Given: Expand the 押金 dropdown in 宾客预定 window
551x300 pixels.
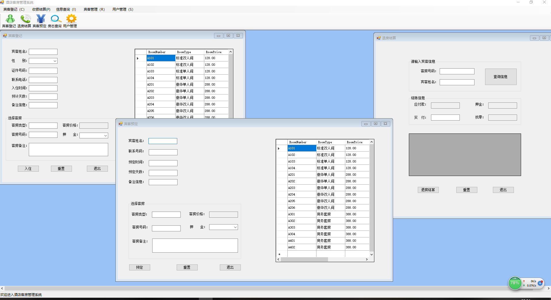Looking at the screenshot, I should coord(235,227).
